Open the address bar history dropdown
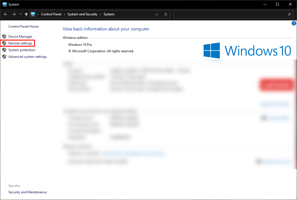The height and width of the screenshot is (200, 297). pos(156,14)
